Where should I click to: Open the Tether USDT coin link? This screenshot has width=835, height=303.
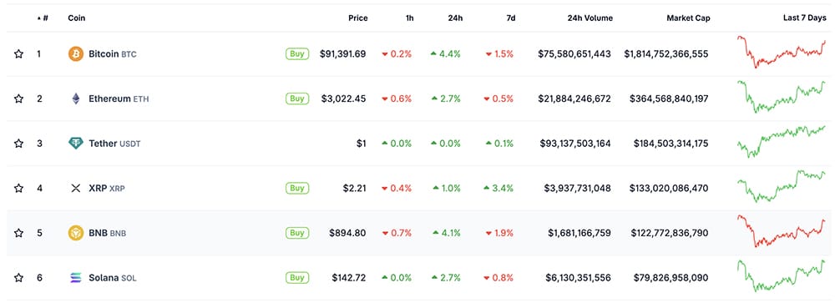point(114,144)
